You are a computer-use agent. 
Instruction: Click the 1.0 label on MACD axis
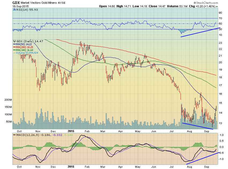(x=222, y=135)
